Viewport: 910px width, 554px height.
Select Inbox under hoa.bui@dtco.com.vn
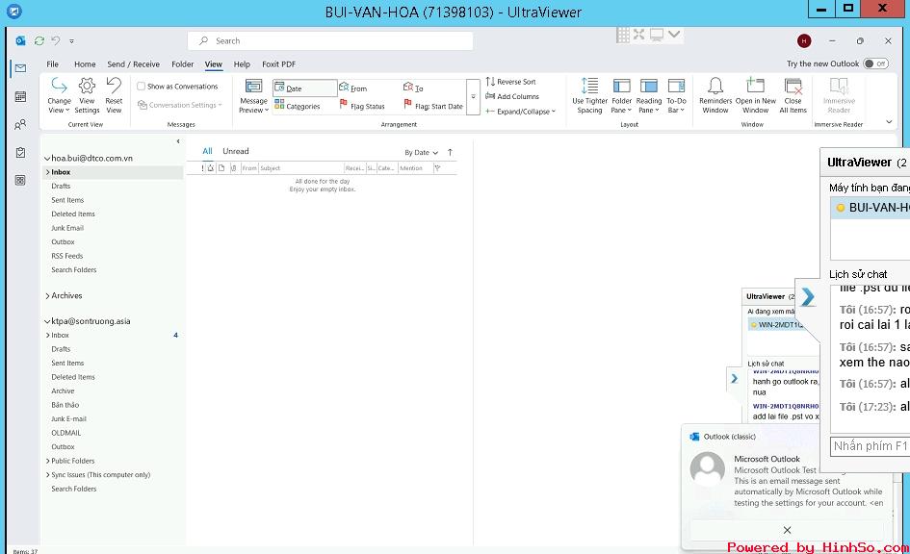[113, 172]
